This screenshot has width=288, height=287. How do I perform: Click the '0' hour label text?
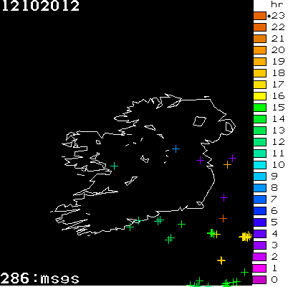[x=274, y=280]
